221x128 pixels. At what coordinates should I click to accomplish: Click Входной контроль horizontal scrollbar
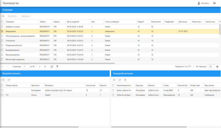[x=39, y=127]
